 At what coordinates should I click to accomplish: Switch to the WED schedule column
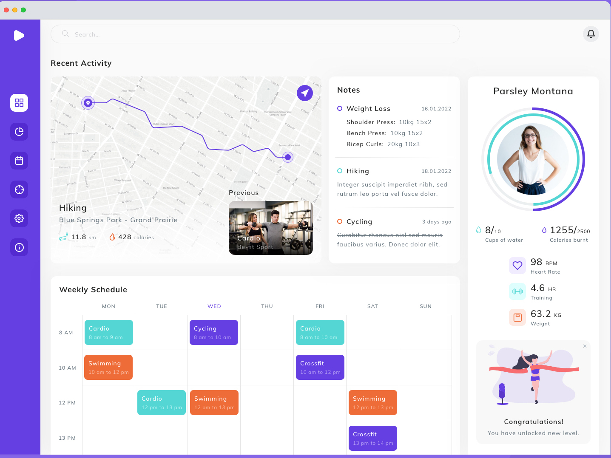(214, 306)
